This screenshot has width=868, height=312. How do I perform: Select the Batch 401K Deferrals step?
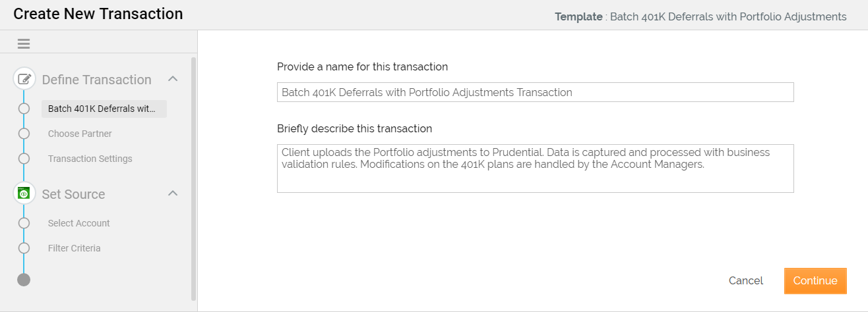(x=104, y=109)
